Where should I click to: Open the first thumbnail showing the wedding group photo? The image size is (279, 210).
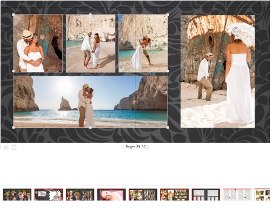(x=17, y=195)
